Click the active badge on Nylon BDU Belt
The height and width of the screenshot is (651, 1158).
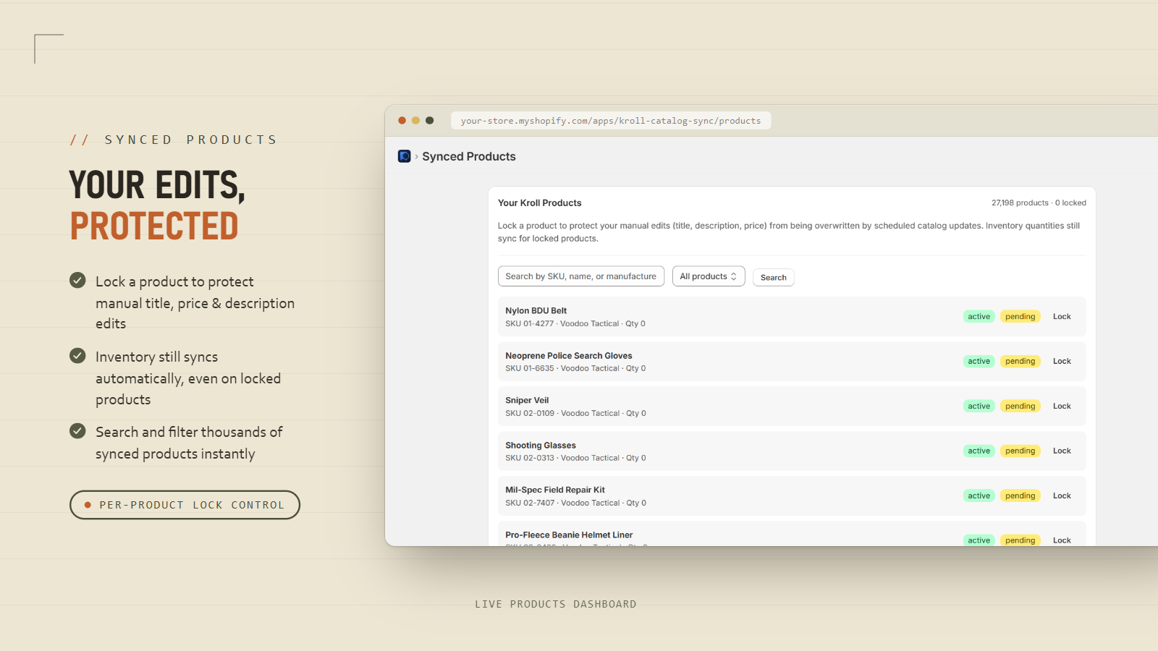point(979,317)
